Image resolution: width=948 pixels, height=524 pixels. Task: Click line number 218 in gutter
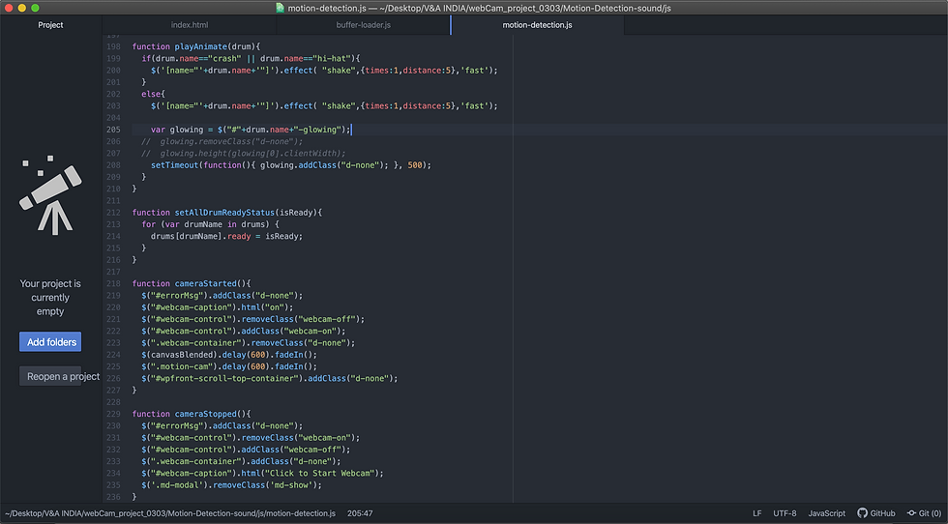coord(113,283)
